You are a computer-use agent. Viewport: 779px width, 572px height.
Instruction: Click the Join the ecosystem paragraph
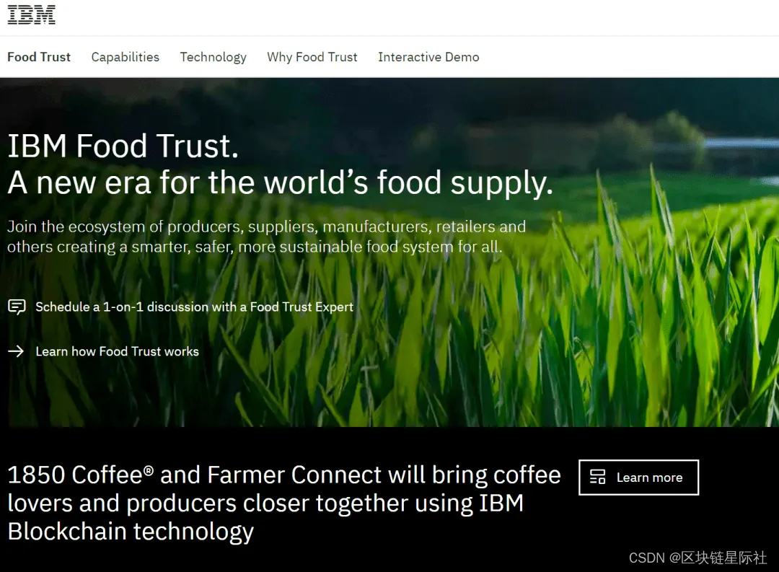pos(266,237)
